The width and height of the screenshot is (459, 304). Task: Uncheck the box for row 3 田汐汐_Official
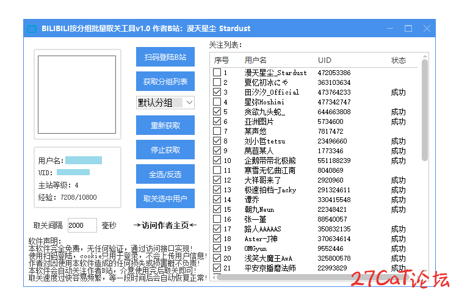tap(217, 92)
